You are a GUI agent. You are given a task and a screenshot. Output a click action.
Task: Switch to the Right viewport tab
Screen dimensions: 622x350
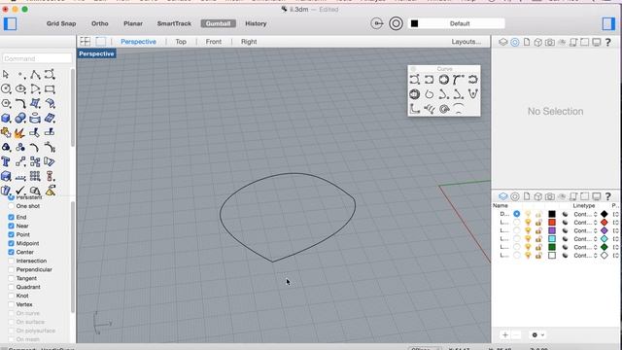[x=249, y=42]
